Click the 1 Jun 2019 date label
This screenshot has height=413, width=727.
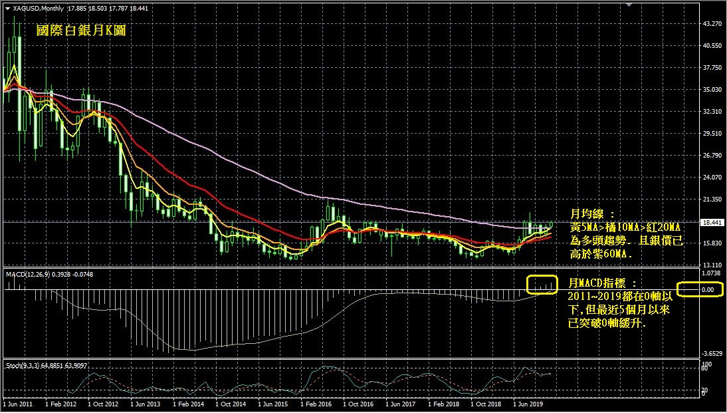[x=527, y=404]
